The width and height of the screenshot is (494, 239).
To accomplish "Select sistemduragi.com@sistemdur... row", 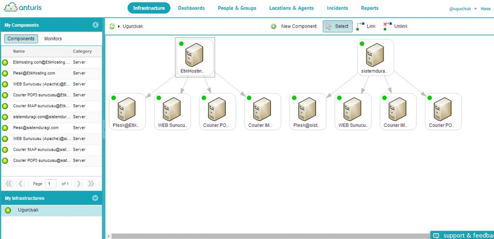I will (51, 117).
